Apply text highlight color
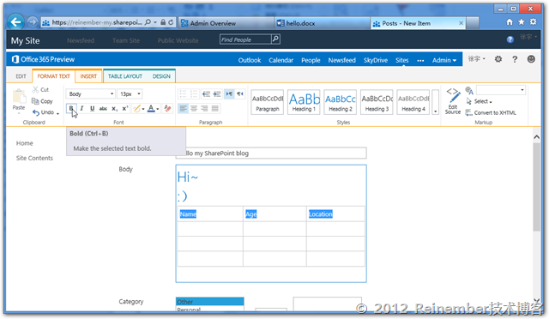Viewport: 549px width, 319px height. 137,109
